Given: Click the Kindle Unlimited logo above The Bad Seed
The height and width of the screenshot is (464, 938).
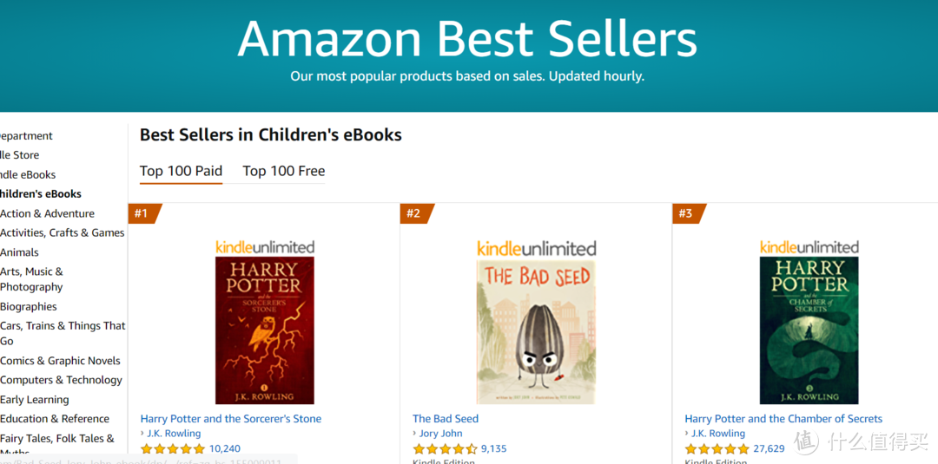Looking at the screenshot, I should 536,248.
